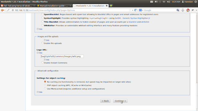Close the Hal-hal yang harus tab
Viewport: 198px width, 111px height.
tap(34, 6)
